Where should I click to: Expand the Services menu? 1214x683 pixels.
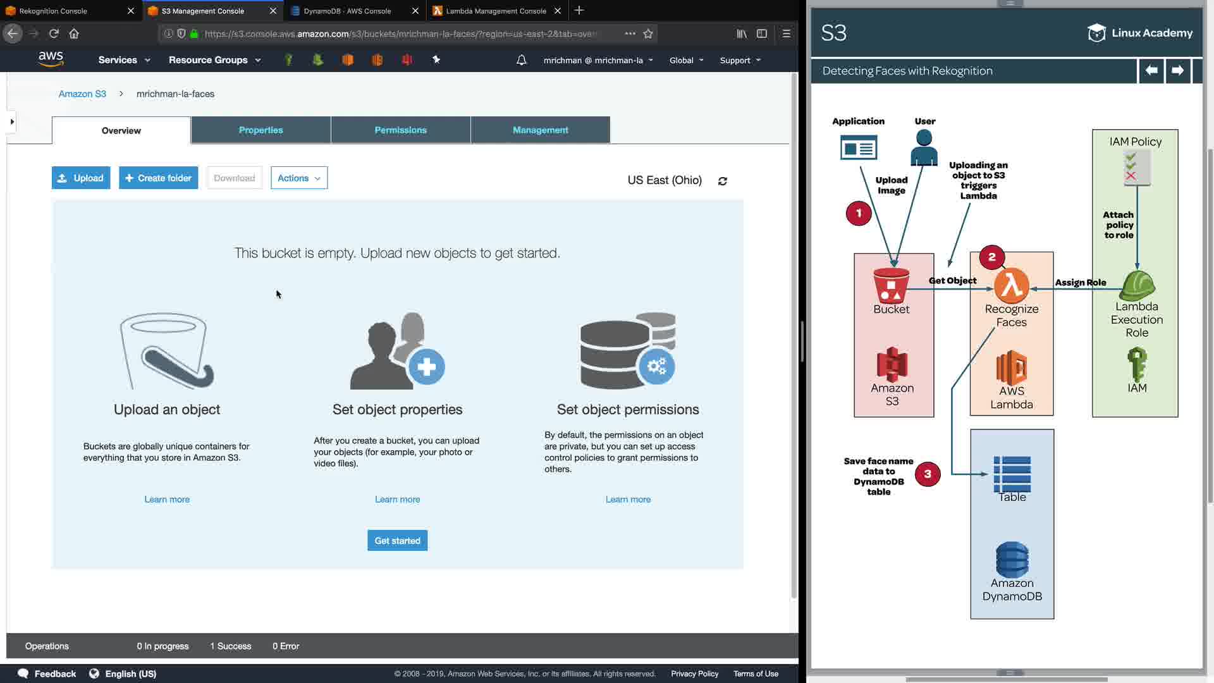tap(124, 60)
